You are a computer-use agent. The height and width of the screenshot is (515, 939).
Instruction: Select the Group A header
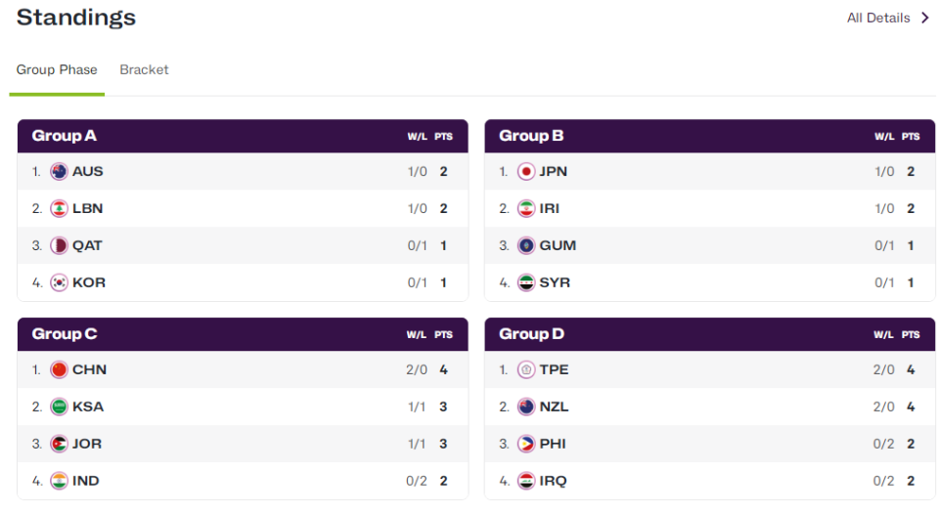(x=65, y=136)
